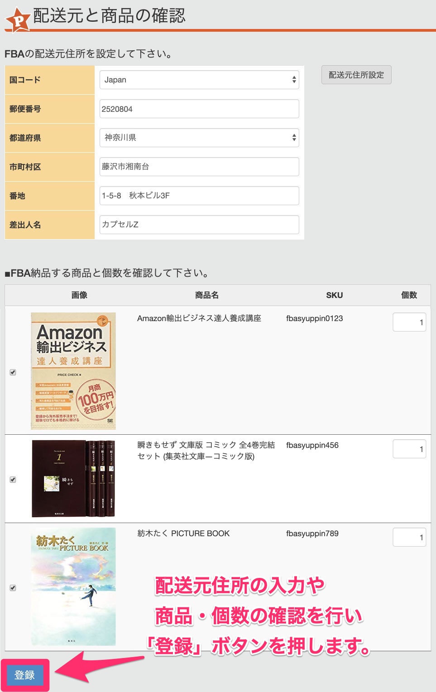Uncheck the 瞬きもせず 文庫版 product checkbox
The width and height of the screenshot is (436, 692).
coord(13,480)
